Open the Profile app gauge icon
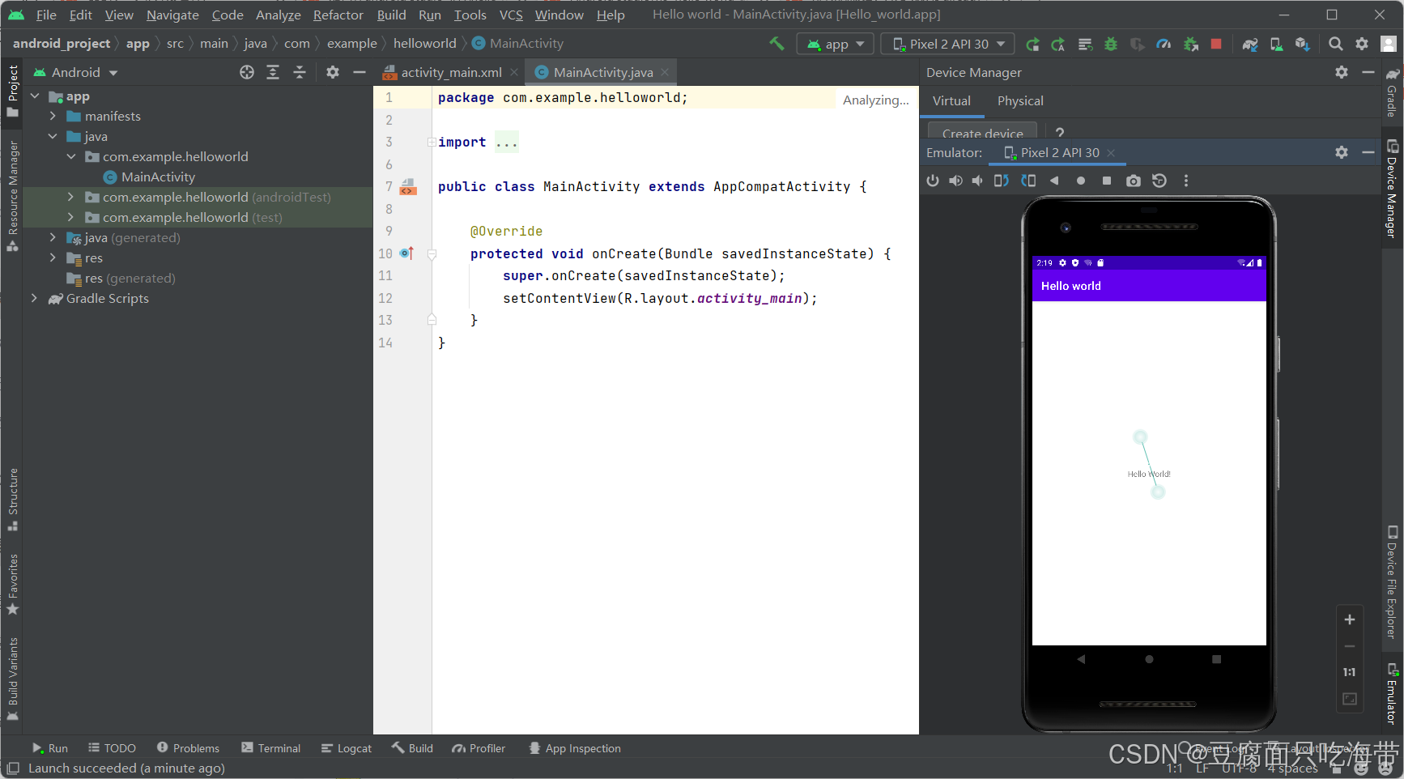Viewport: 1404px width, 779px height. pyautogui.click(x=1164, y=45)
